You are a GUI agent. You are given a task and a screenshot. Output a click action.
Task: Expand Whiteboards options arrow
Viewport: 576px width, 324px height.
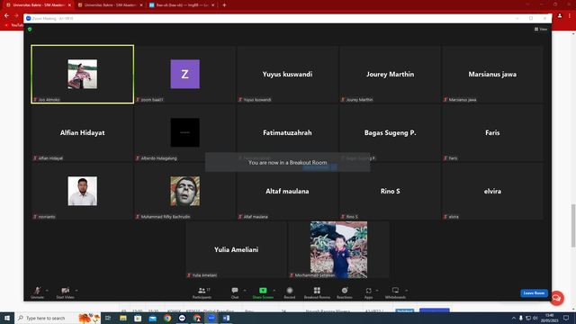click(x=406, y=291)
